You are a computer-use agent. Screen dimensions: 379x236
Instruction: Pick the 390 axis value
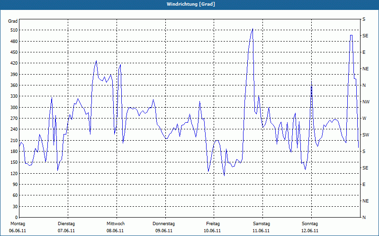tap(14, 75)
